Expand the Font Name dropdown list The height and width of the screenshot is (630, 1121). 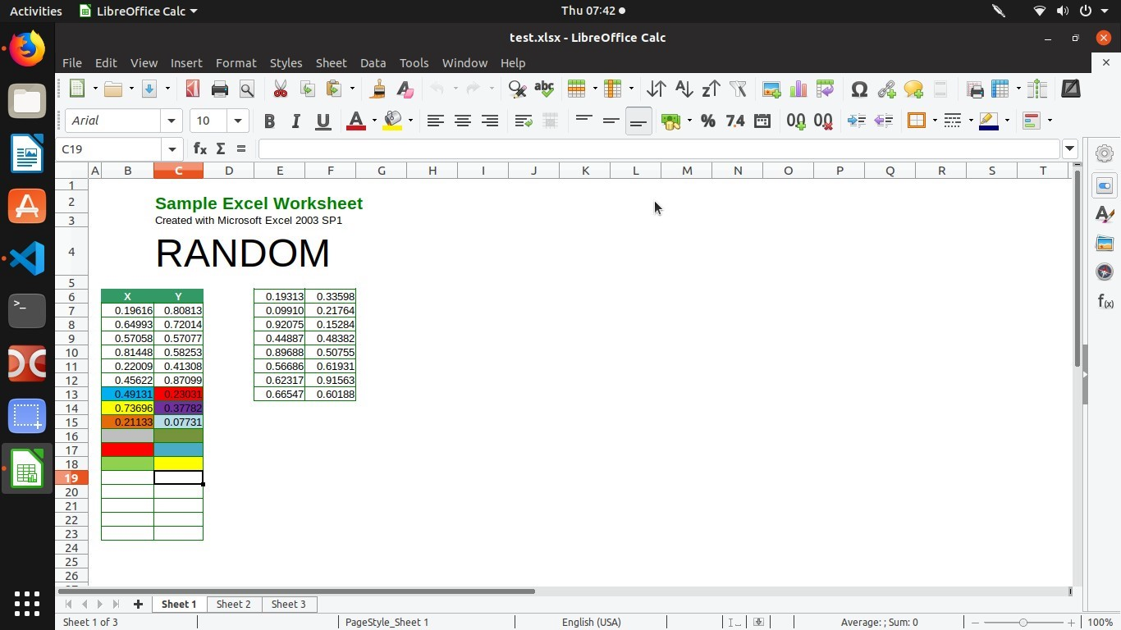[x=171, y=121]
